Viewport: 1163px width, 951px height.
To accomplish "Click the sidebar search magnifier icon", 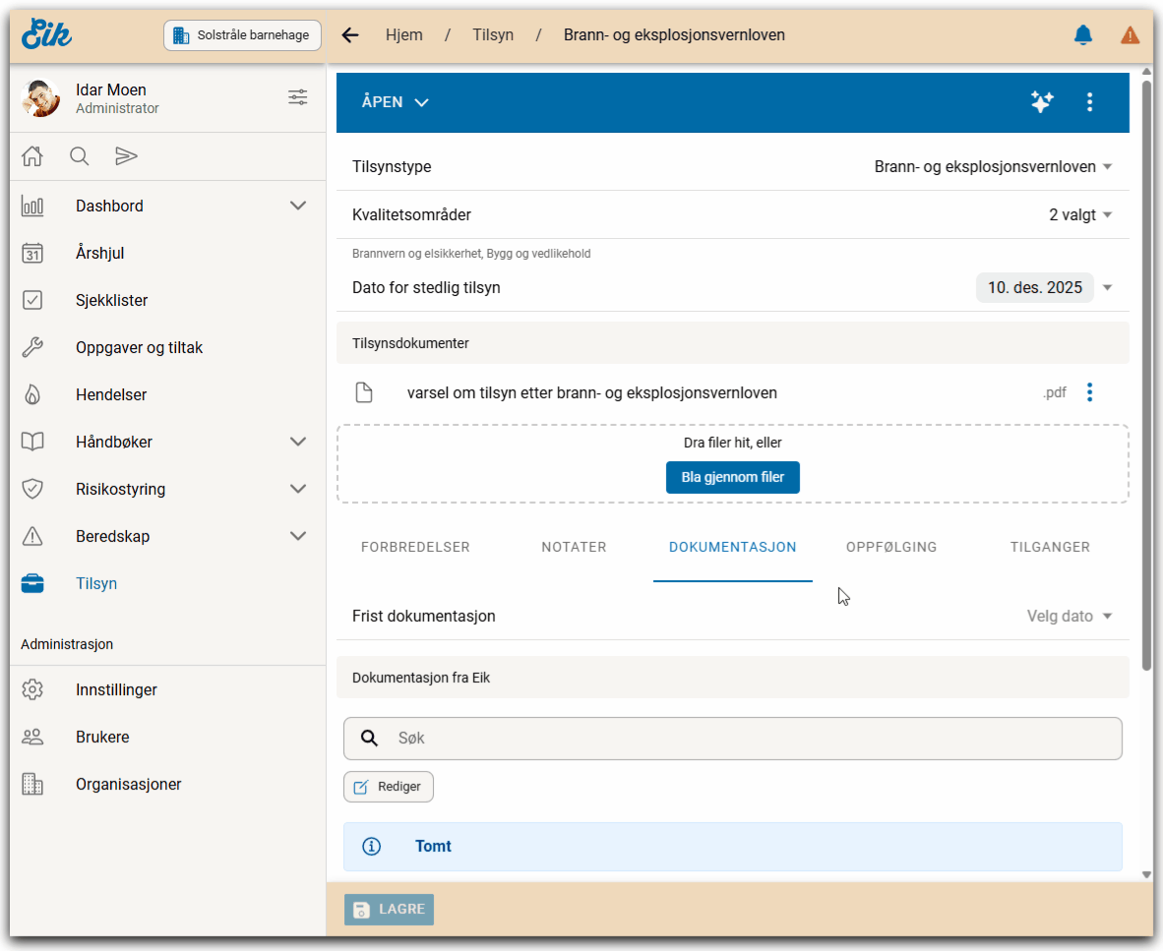I will 80,155.
